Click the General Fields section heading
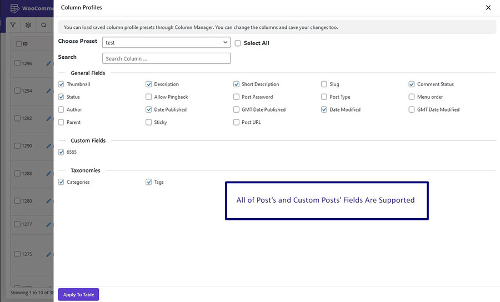This screenshot has width=500, height=302. pyautogui.click(x=88, y=73)
